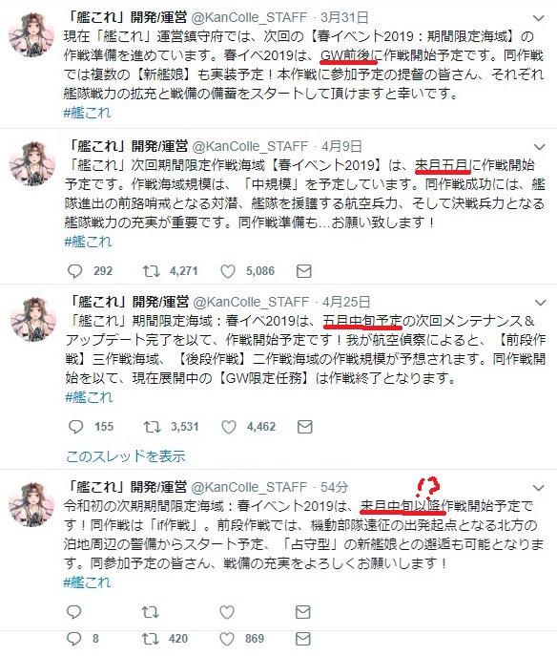The image size is (557, 656).
Task: Click envelope icon on April 25 tweet
Action: pyautogui.click(x=304, y=427)
